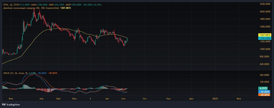Screen dimensions: 274x108
Task: Click the 1000.0000 price scale label
Action: [x=265, y=49]
